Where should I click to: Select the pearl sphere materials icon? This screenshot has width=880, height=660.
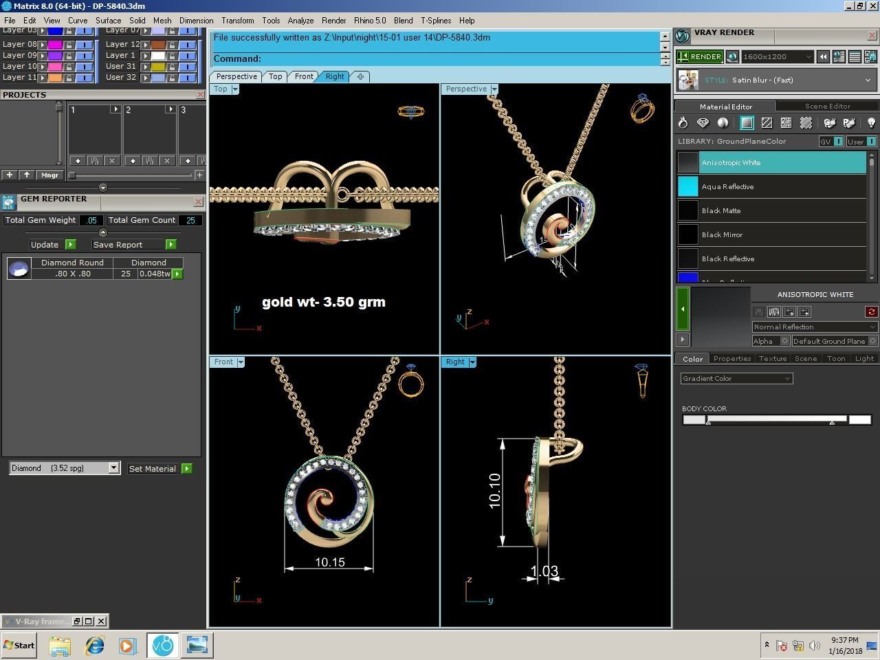click(x=723, y=123)
